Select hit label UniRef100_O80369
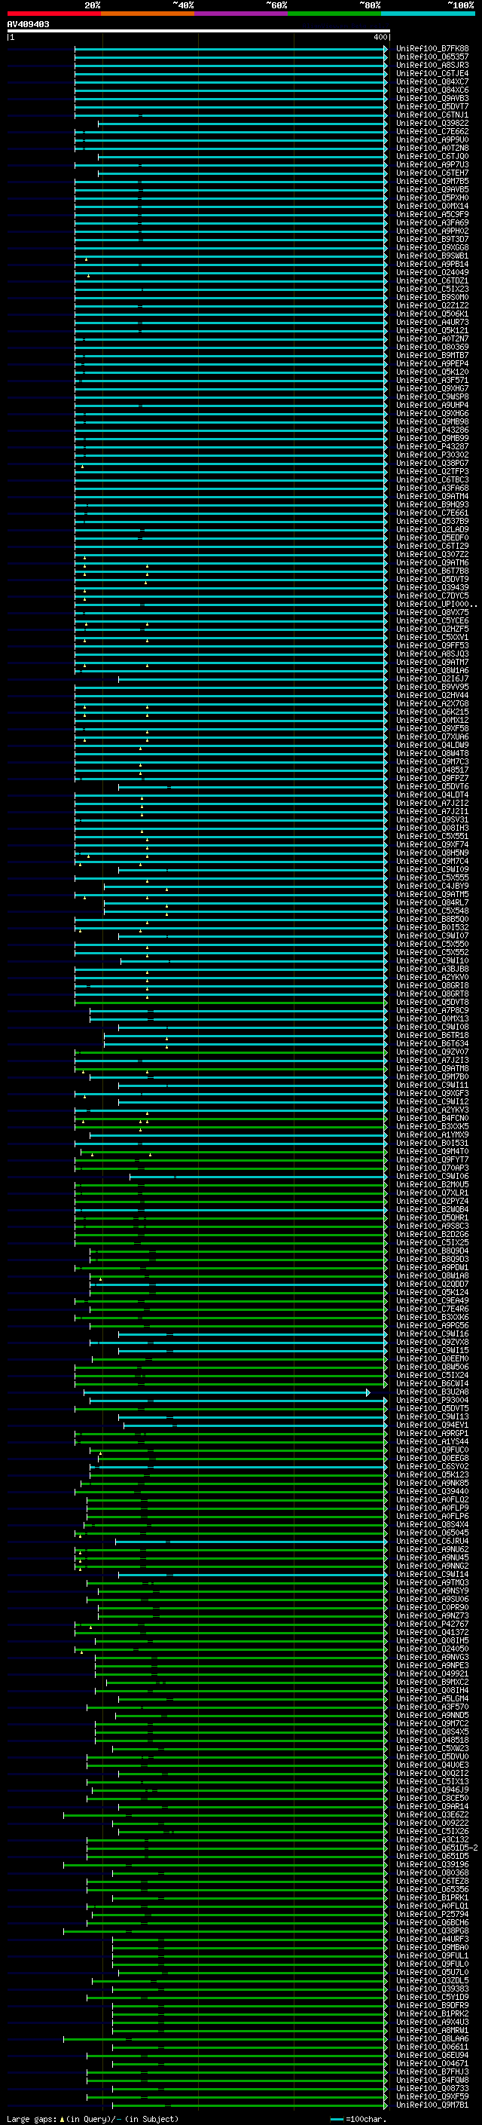Viewport: 482px width, 2125px height. pos(432,348)
